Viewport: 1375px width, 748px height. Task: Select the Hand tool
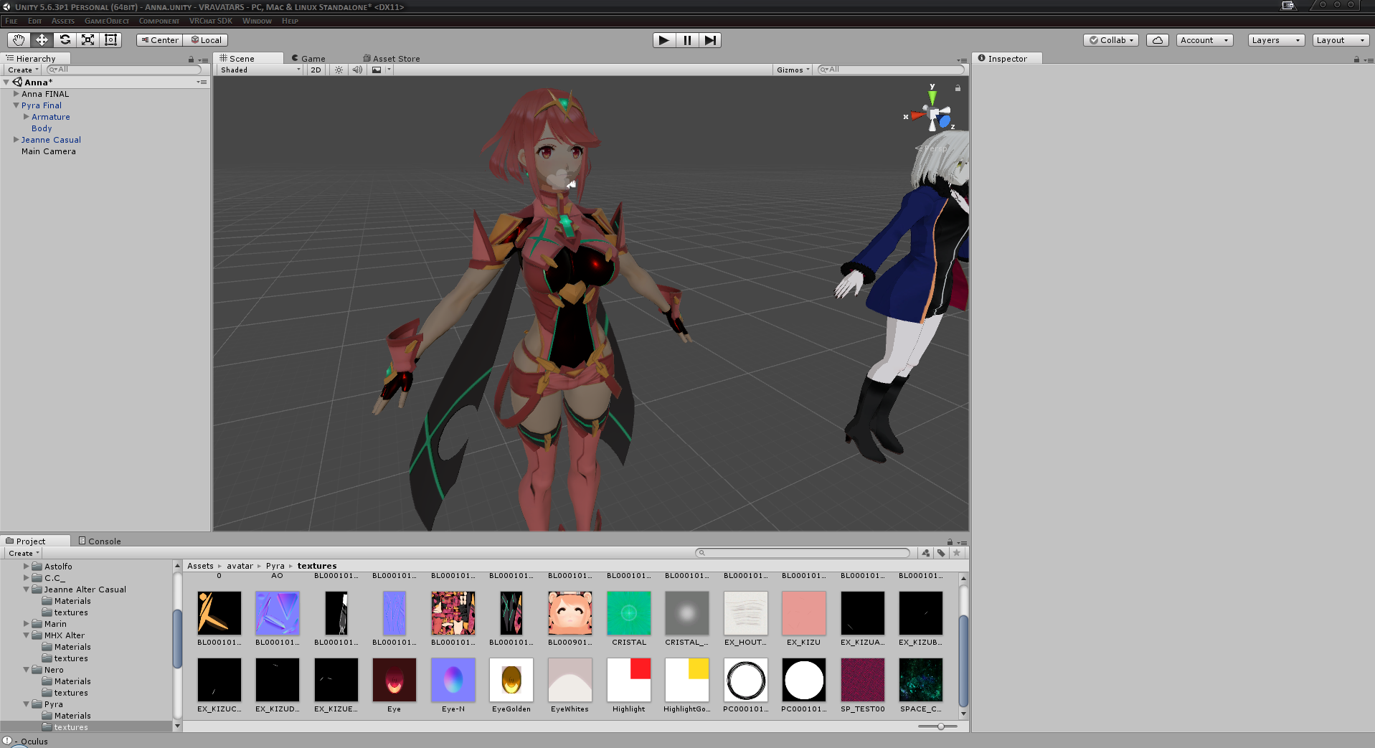tap(19, 40)
